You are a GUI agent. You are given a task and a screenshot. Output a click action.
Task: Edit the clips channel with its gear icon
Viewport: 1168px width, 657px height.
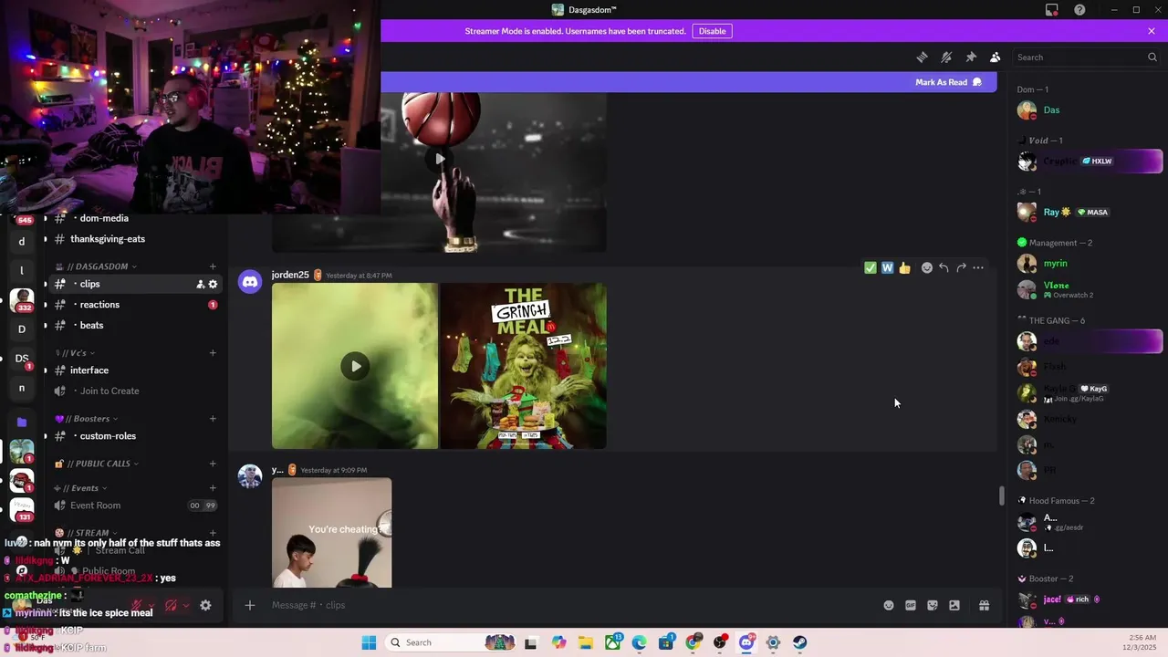[x=213, y=284]
